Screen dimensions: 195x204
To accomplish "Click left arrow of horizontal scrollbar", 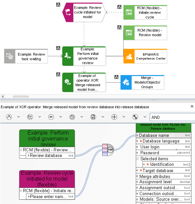I will click(x=3, y=96).
